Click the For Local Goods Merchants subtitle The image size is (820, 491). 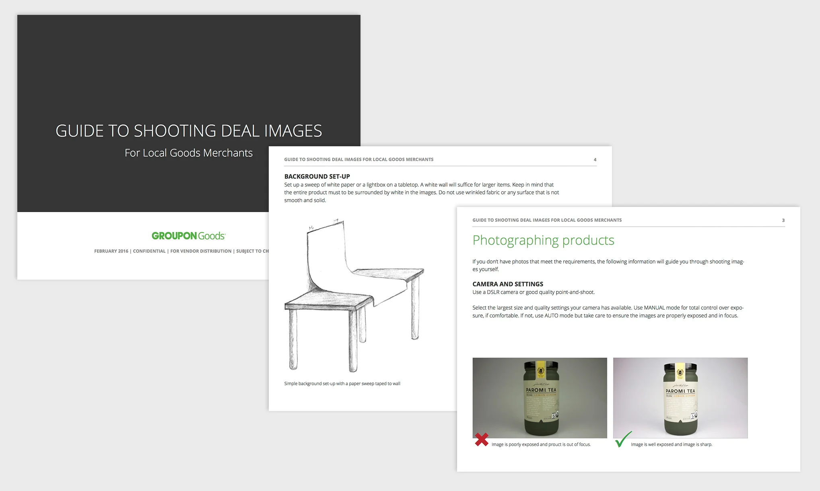[188, 153]
